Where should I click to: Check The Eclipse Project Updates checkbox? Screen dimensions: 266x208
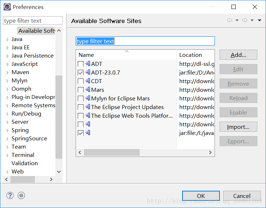pyautogui.click(x=81, y=107)
